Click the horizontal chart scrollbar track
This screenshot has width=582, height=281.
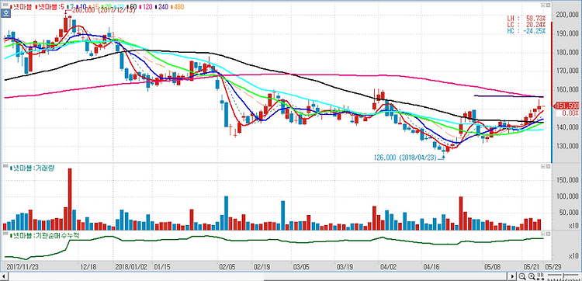click(x=258, y=276)
